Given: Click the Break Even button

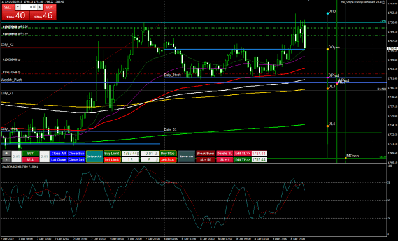Looking at the screenshot, I should point(205,154).
